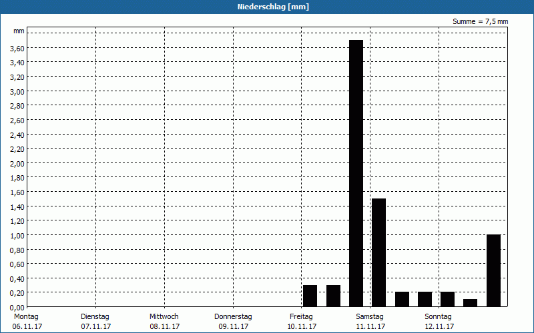Click the 3,00 y-axis label
Viewport: 534px width, 333px height.
[17, 92]
